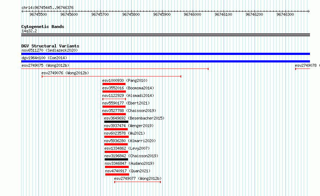Select the esv1334862 (Levy2007) label
The width and height of the screenshot is (320, 196).
click(127, 148)
